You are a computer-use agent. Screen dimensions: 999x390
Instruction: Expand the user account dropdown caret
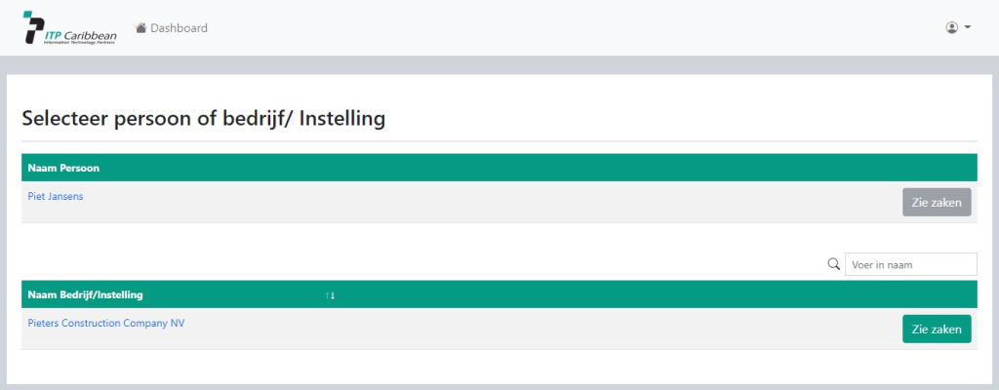tap(967, 27)
